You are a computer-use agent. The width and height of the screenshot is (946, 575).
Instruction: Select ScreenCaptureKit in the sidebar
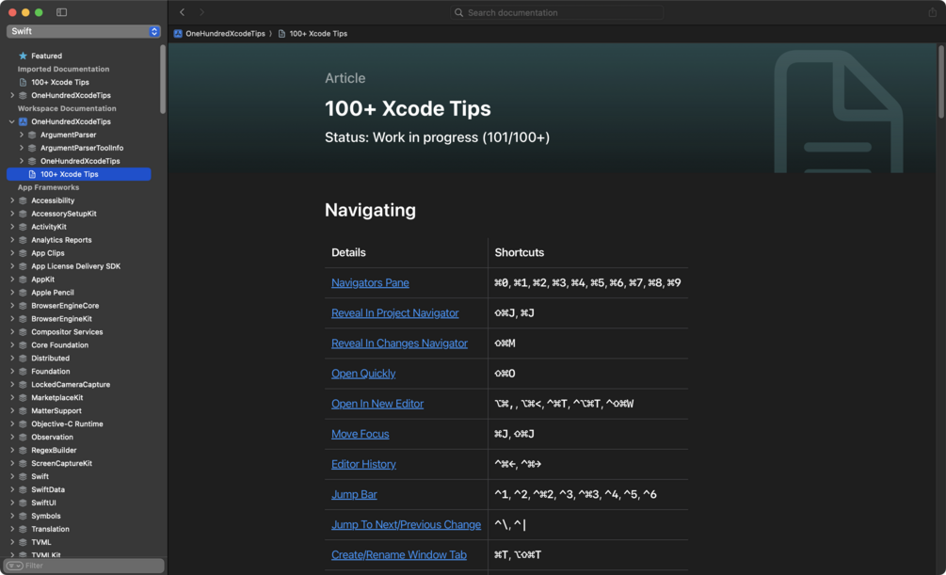click(61, 463)
